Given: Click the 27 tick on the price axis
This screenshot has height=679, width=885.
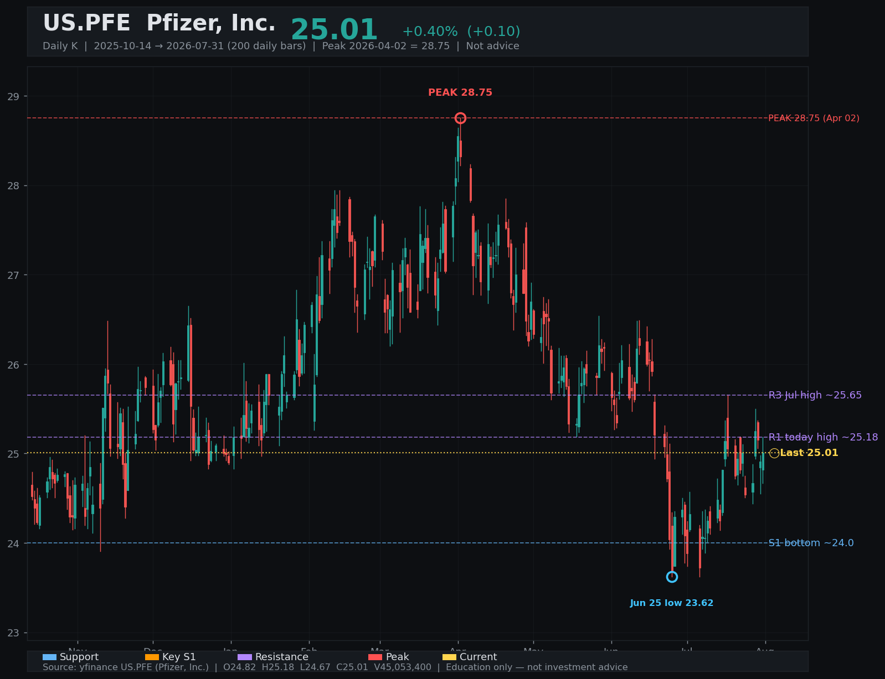Looking at the screenshot, I should [13, 275].
